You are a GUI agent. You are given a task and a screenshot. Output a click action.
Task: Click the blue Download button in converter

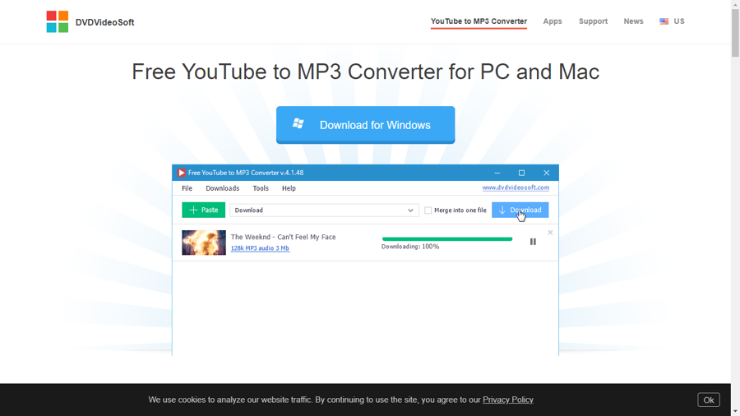(520, 210)
